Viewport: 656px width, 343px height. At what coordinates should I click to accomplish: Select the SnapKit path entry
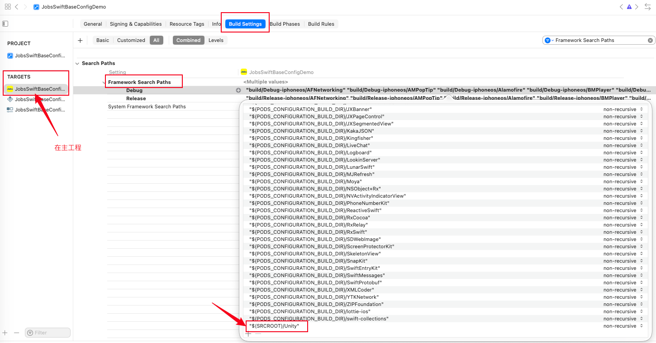[308, 261]
